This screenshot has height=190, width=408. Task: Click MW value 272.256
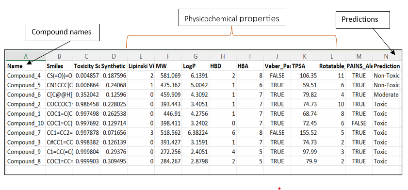[168, 152]
